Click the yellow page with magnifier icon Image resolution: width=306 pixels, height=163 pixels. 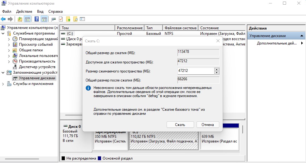pos(75,19)
